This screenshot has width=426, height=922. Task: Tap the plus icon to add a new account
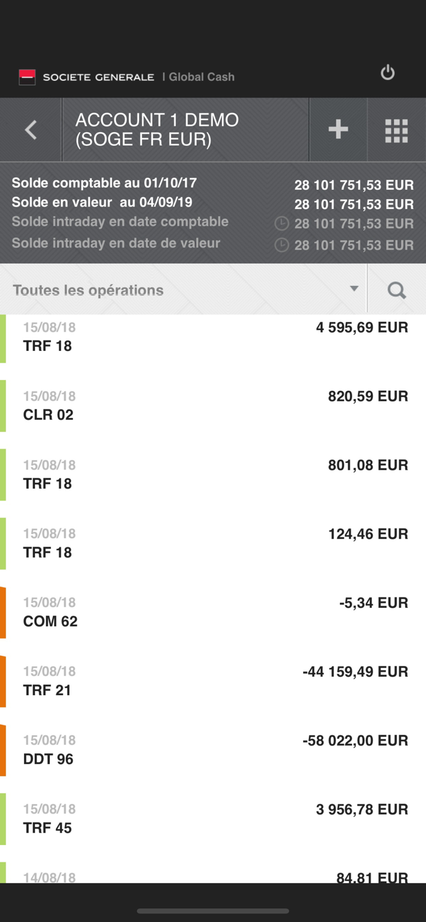tap(337, 129)
